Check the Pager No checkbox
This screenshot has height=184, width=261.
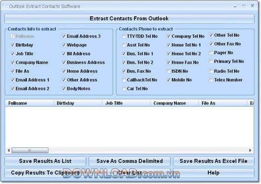point(211,53)
